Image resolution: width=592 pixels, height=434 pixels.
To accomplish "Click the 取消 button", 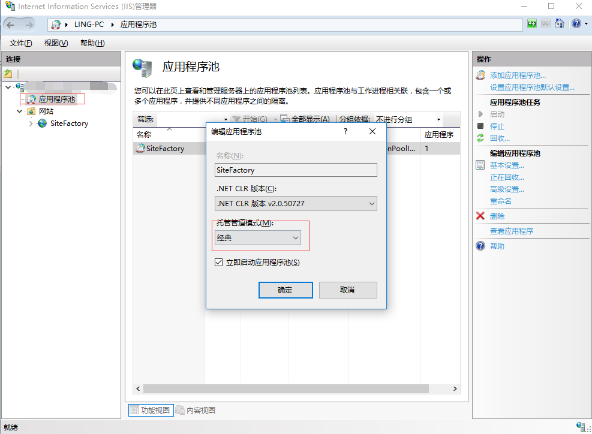I will click(348, 290).
